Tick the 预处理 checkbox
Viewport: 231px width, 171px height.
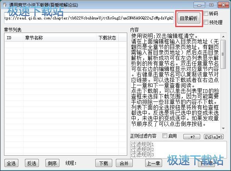(x=206, y=22)
